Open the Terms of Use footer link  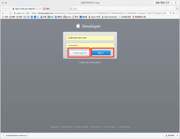(95, 127)
